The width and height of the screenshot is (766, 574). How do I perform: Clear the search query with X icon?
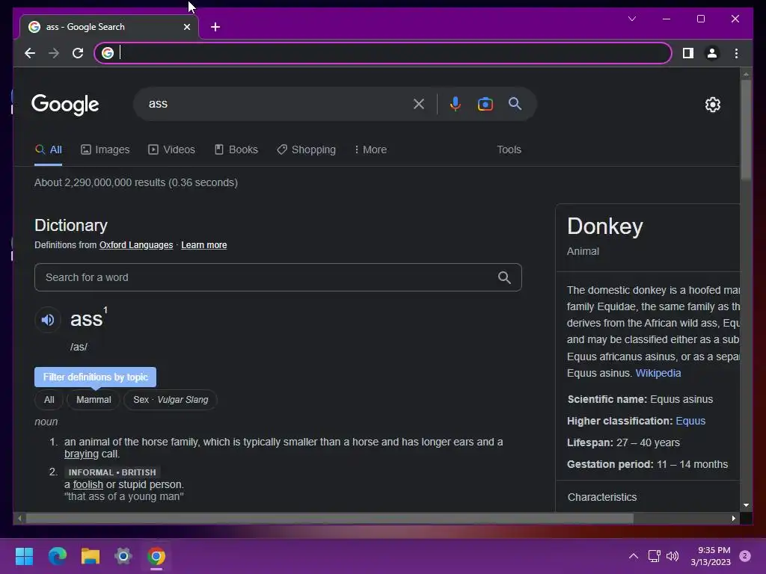pyautogui.click(x=419, y=103)
